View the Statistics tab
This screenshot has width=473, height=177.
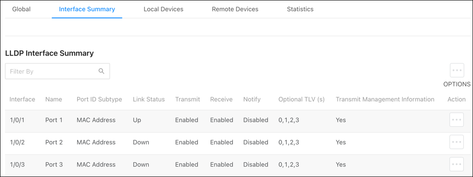coord(300,9)
